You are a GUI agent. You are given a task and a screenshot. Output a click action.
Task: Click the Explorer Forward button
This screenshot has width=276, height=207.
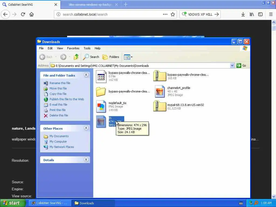tap(63, 57)
